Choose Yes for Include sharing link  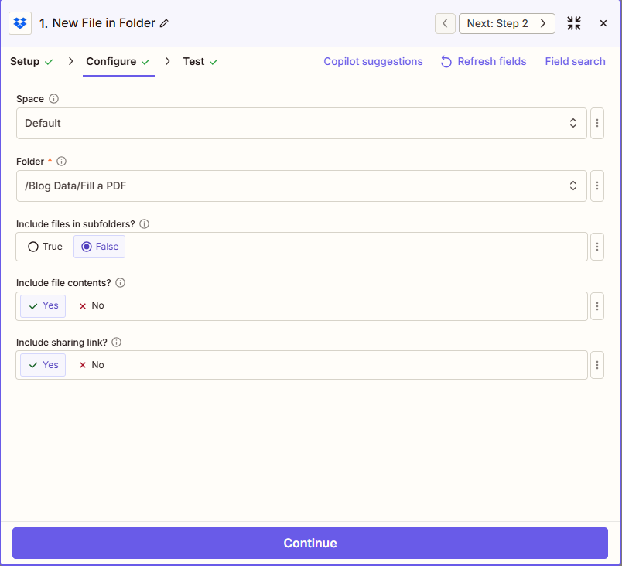point(43,365)
